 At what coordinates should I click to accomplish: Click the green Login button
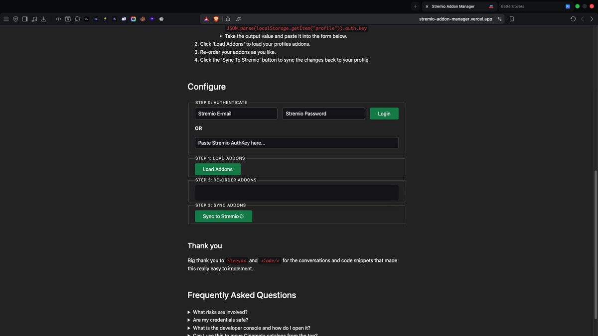pyautogui.click(x=384, y=113)
